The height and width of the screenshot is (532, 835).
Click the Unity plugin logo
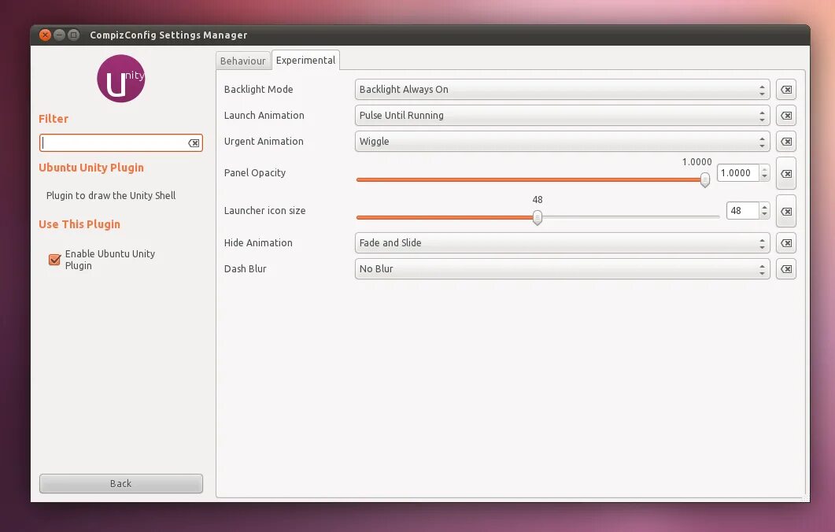pyautogui.click(x=120, y=79)
